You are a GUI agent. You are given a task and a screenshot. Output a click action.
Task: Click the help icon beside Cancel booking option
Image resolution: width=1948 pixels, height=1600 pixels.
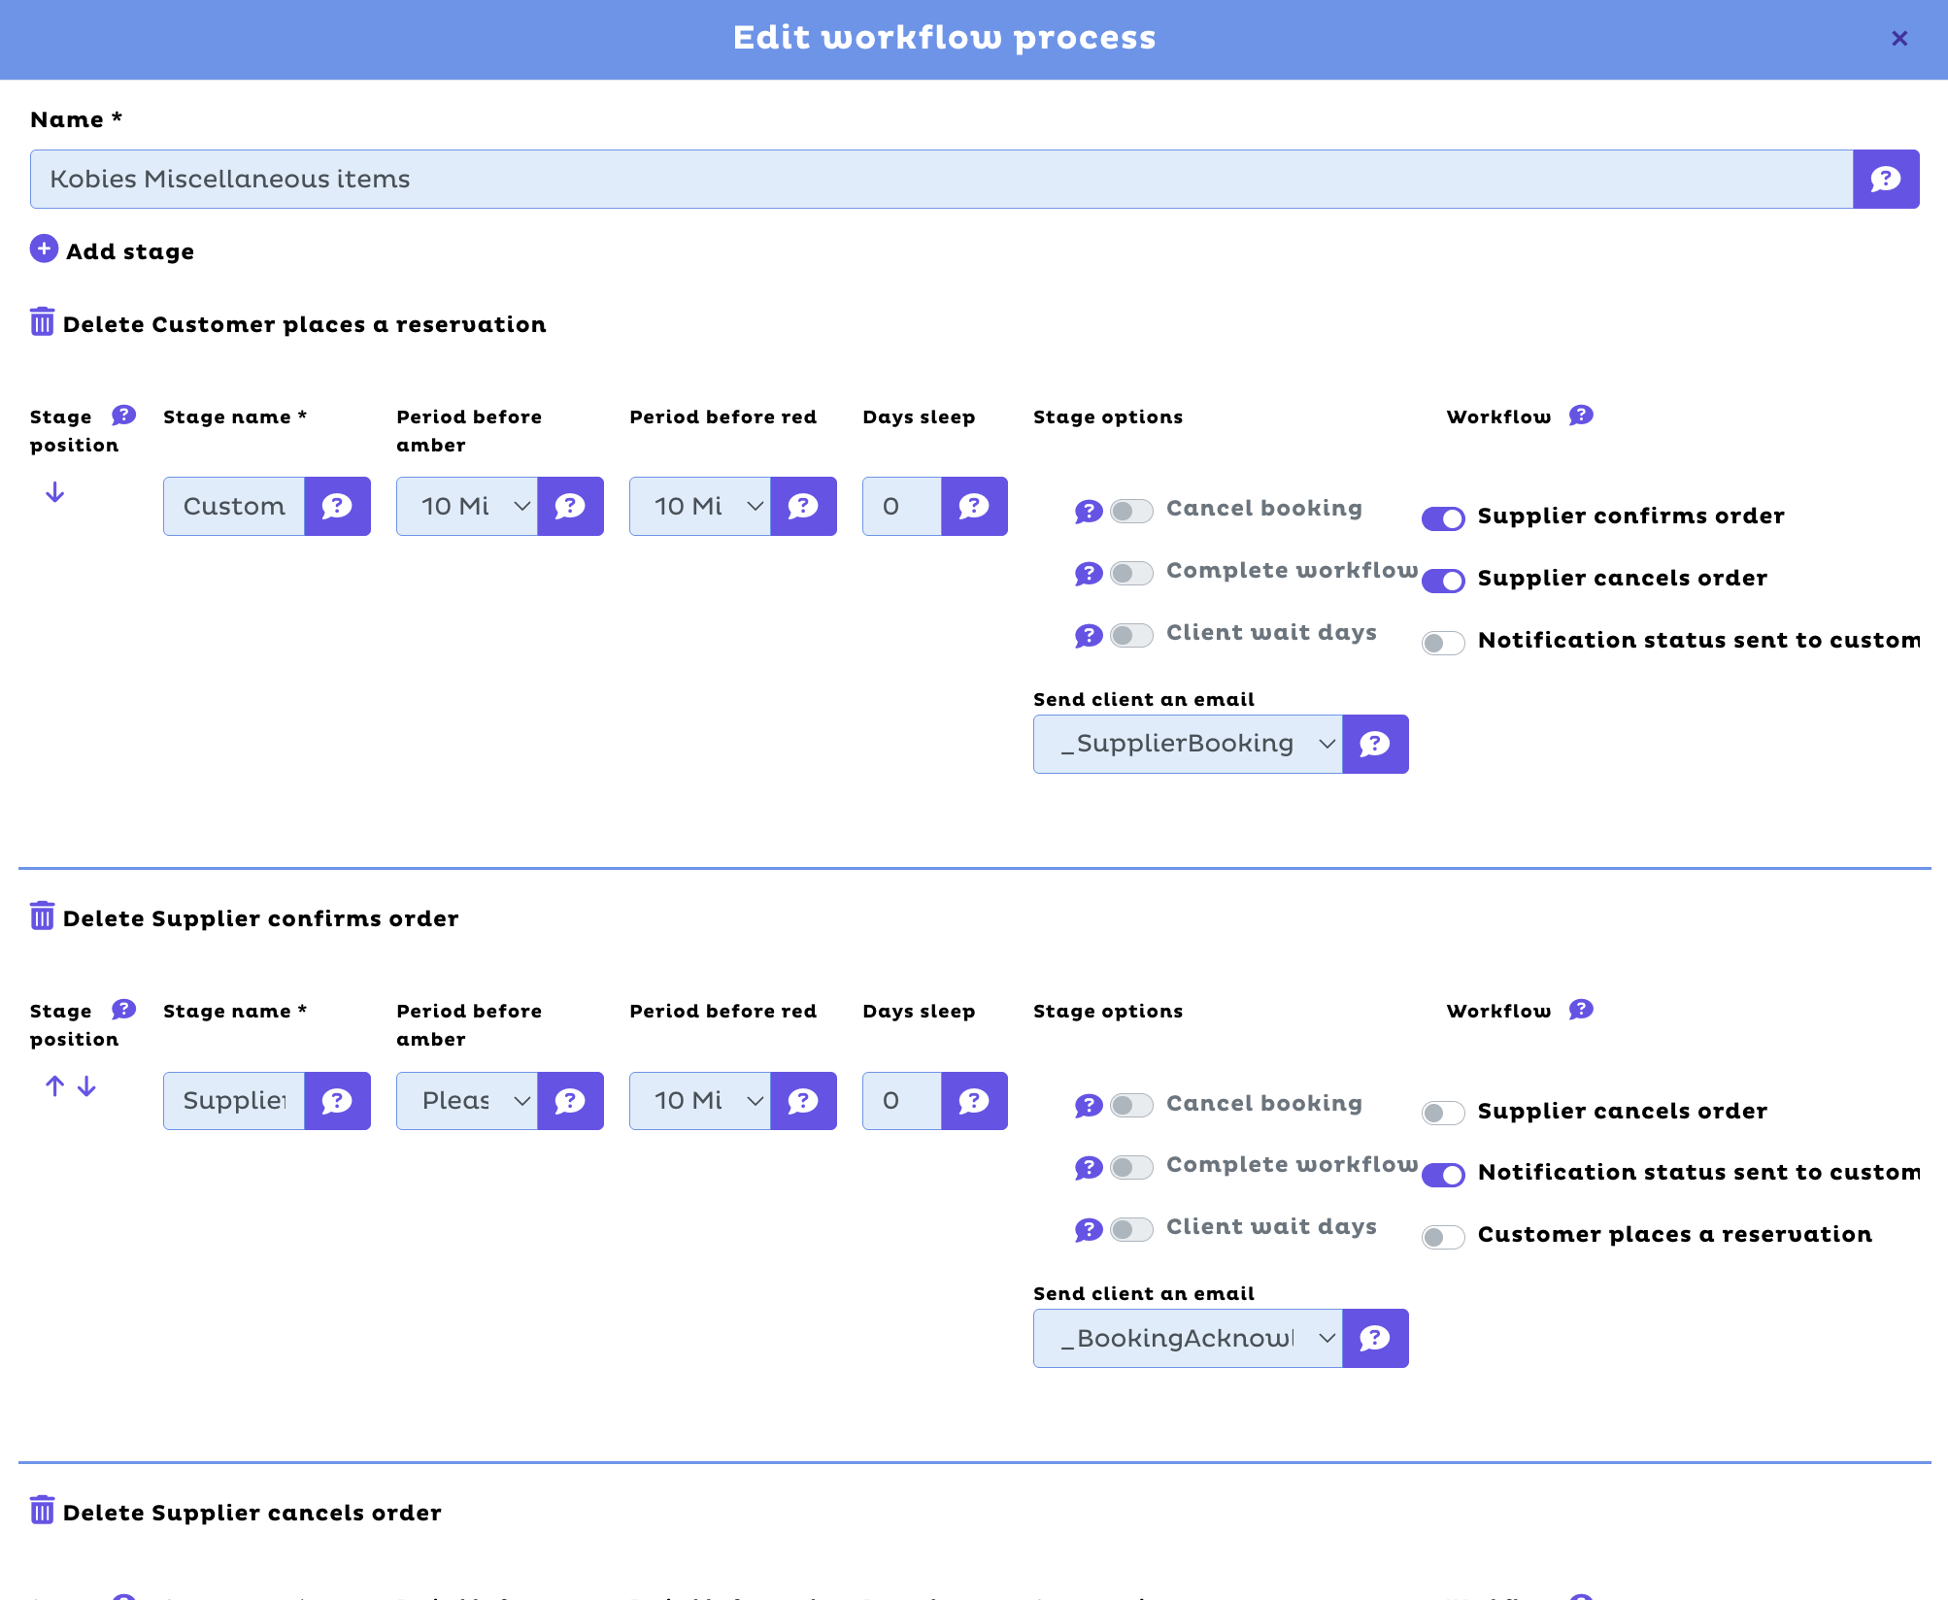pyautogui.click(x=1089, y=511)
